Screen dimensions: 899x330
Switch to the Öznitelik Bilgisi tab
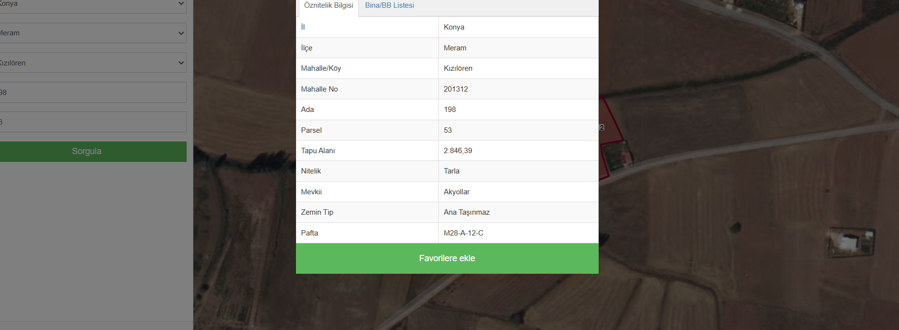coord(328,5)
